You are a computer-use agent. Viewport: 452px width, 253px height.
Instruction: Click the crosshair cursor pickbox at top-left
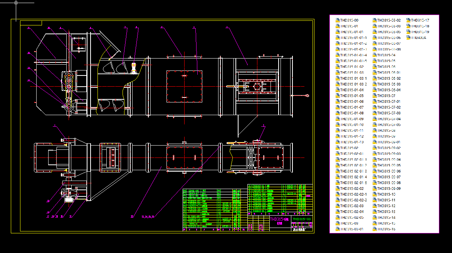[16, 3]
